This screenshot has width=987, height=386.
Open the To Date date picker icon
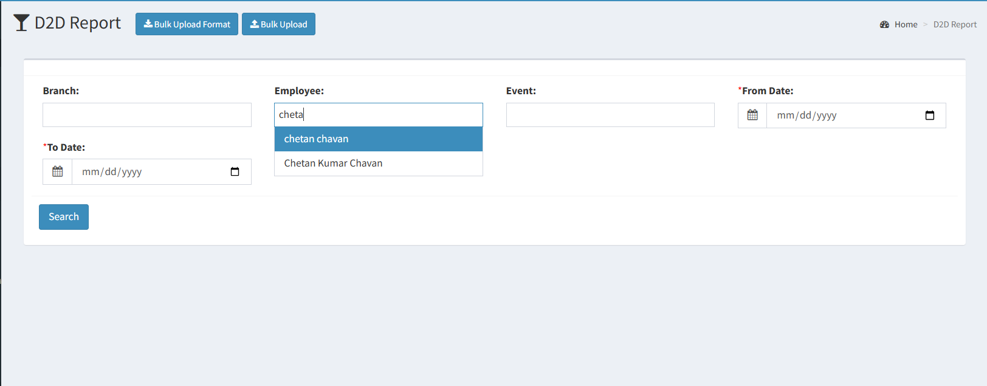pyautogui.click(x=235, y=172)
